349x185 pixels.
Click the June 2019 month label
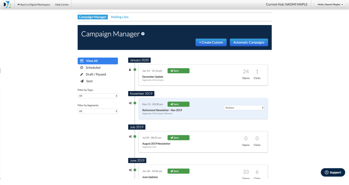pyautogui.click(x=137, y=161)
